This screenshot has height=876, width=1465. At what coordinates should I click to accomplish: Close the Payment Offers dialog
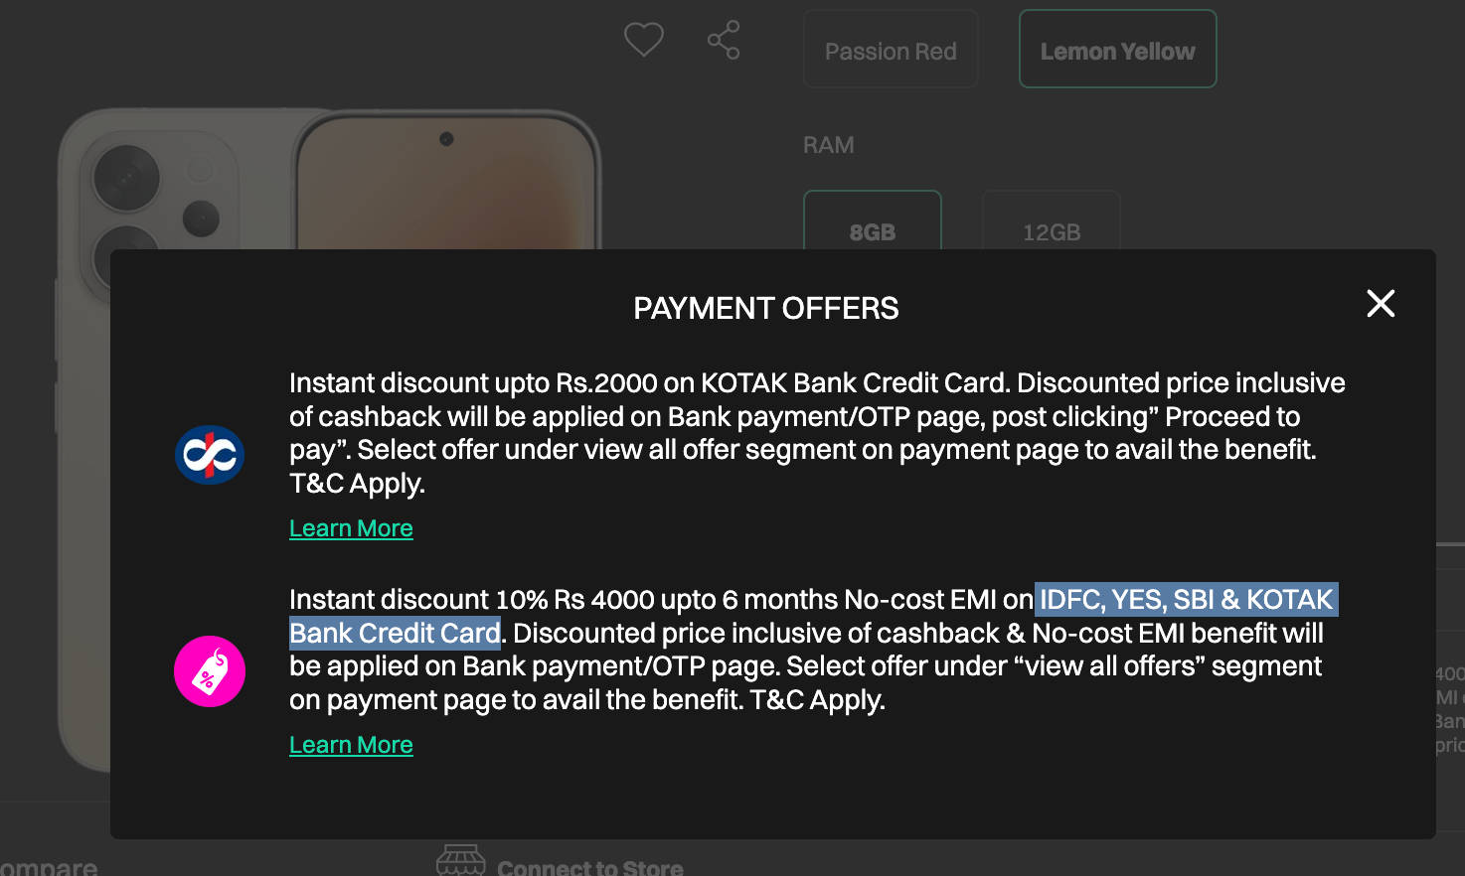coord(1381,303)
